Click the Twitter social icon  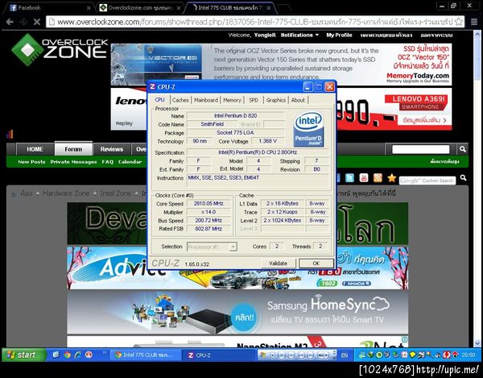349,178
